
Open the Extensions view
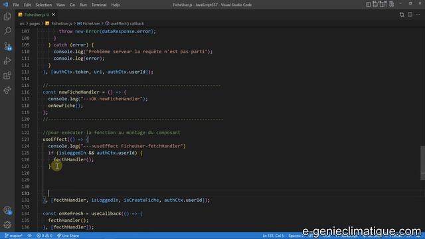7,75
